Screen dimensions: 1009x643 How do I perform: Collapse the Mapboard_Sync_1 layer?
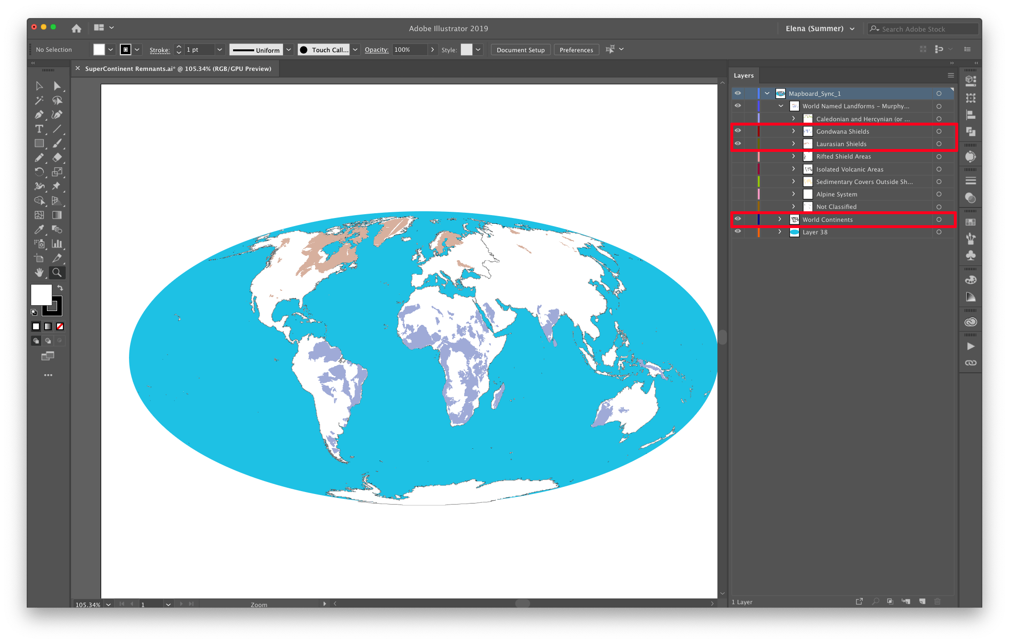(767, 93)
